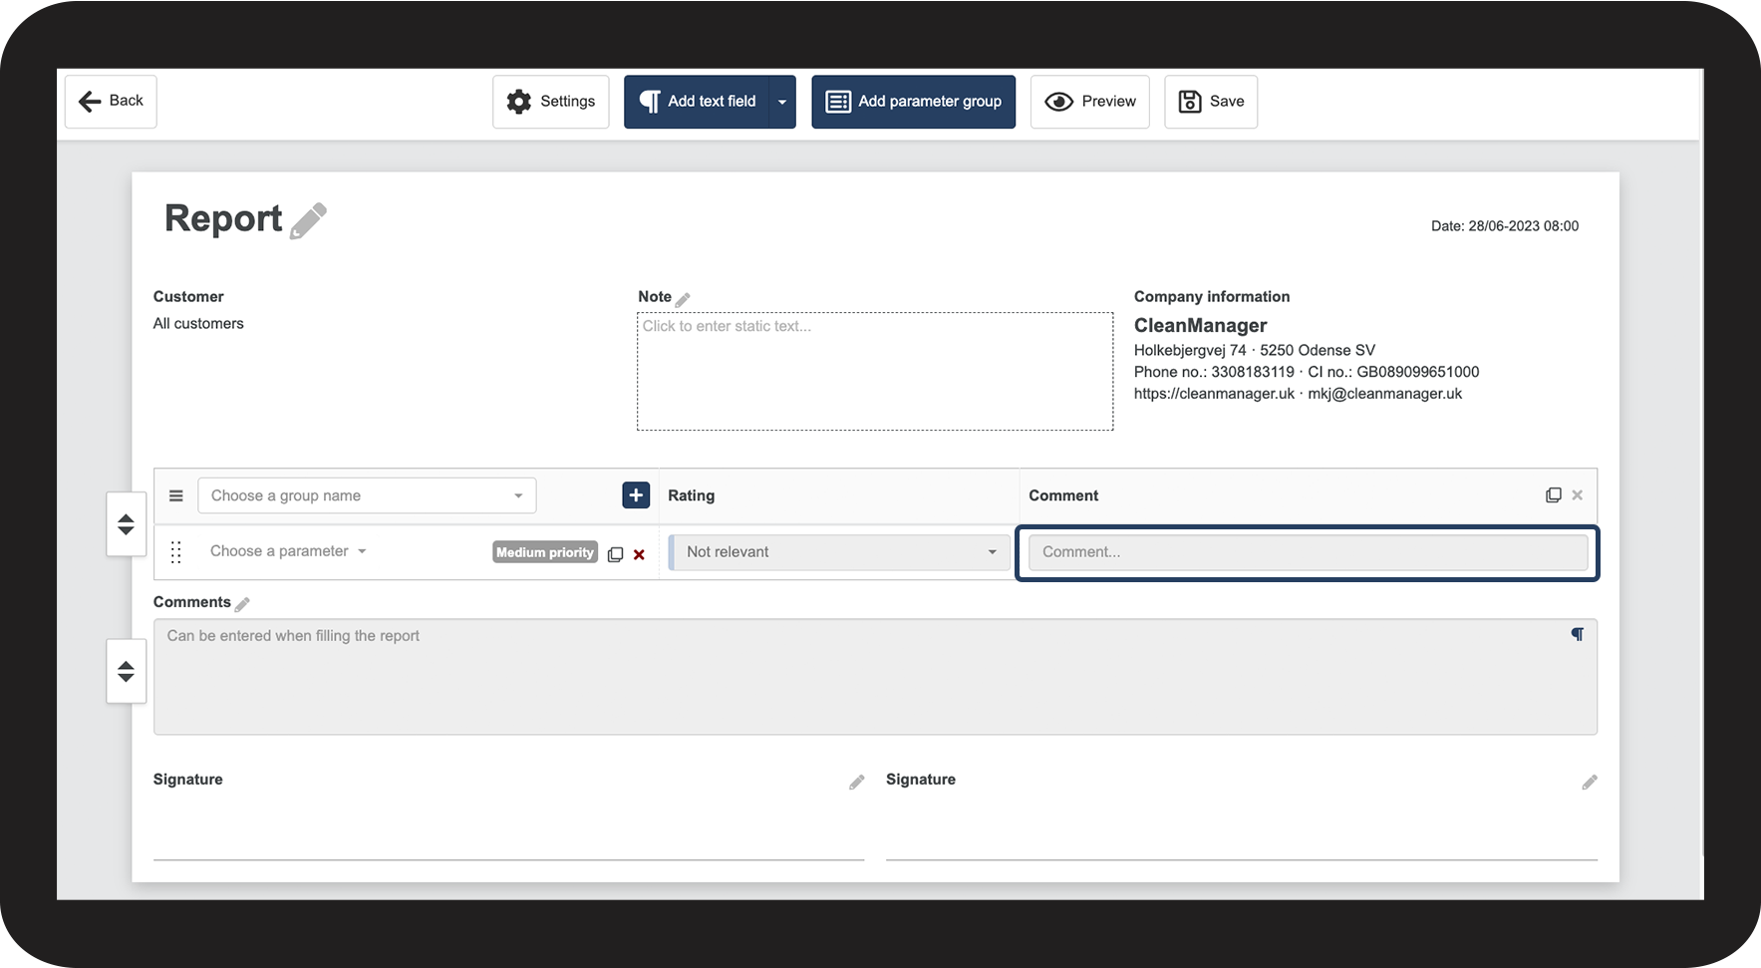Reorder Comments section with up/down arrows
Screen dimensions: 1761x968
point(127,672)
